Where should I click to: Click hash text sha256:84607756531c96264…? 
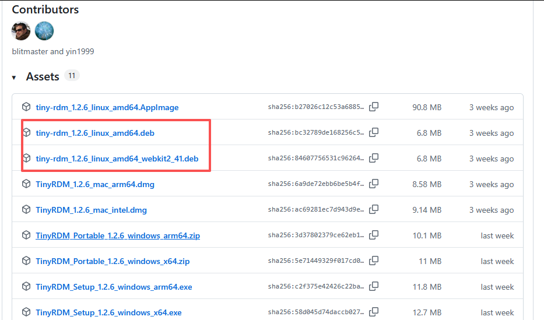(316, 158)
